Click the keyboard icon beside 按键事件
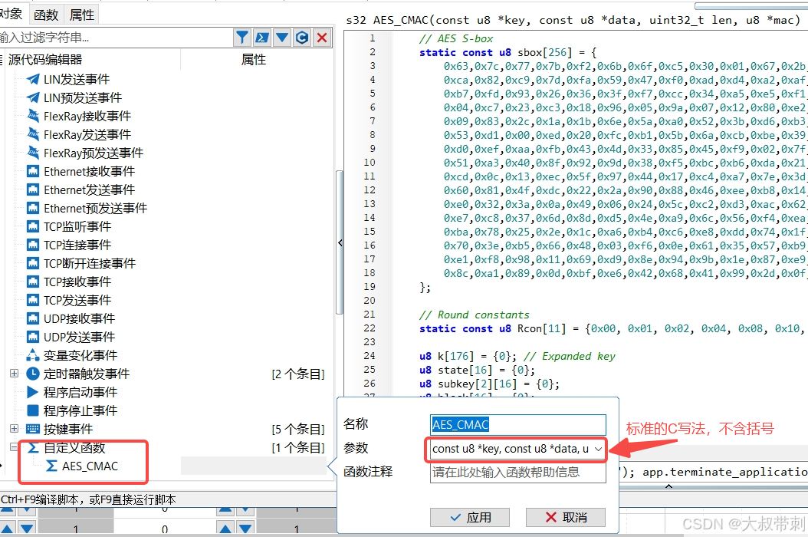Screen dimensions: 808x537 click(34, 429)
